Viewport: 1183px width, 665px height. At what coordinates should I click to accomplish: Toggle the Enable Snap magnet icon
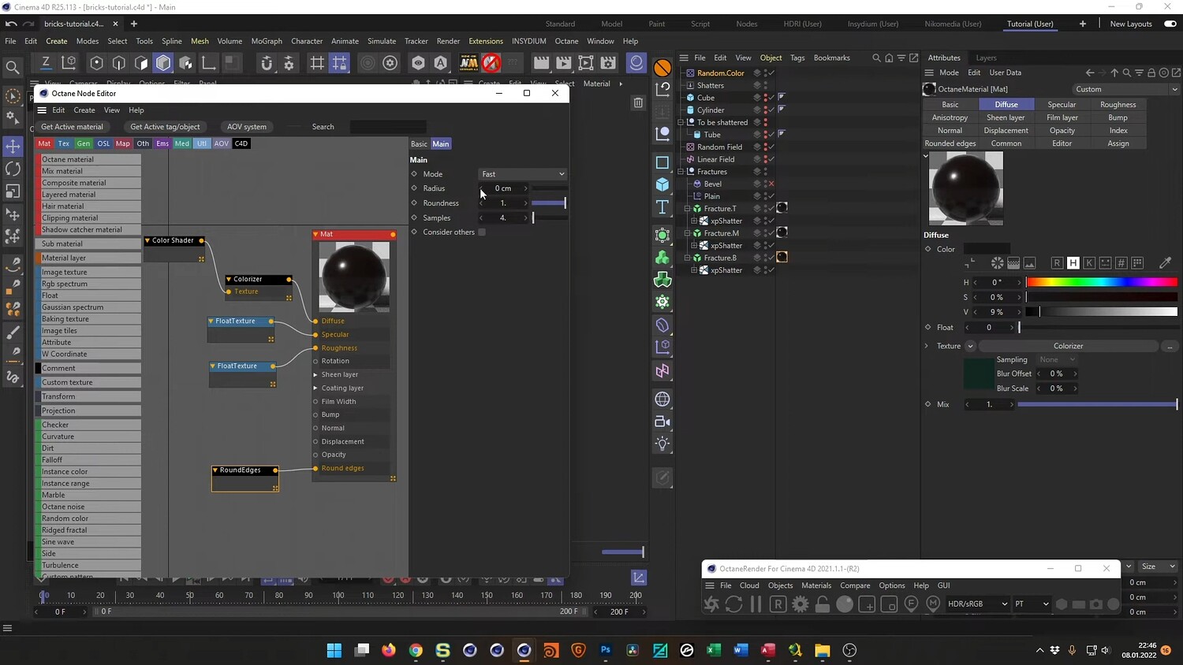point(267,63)
